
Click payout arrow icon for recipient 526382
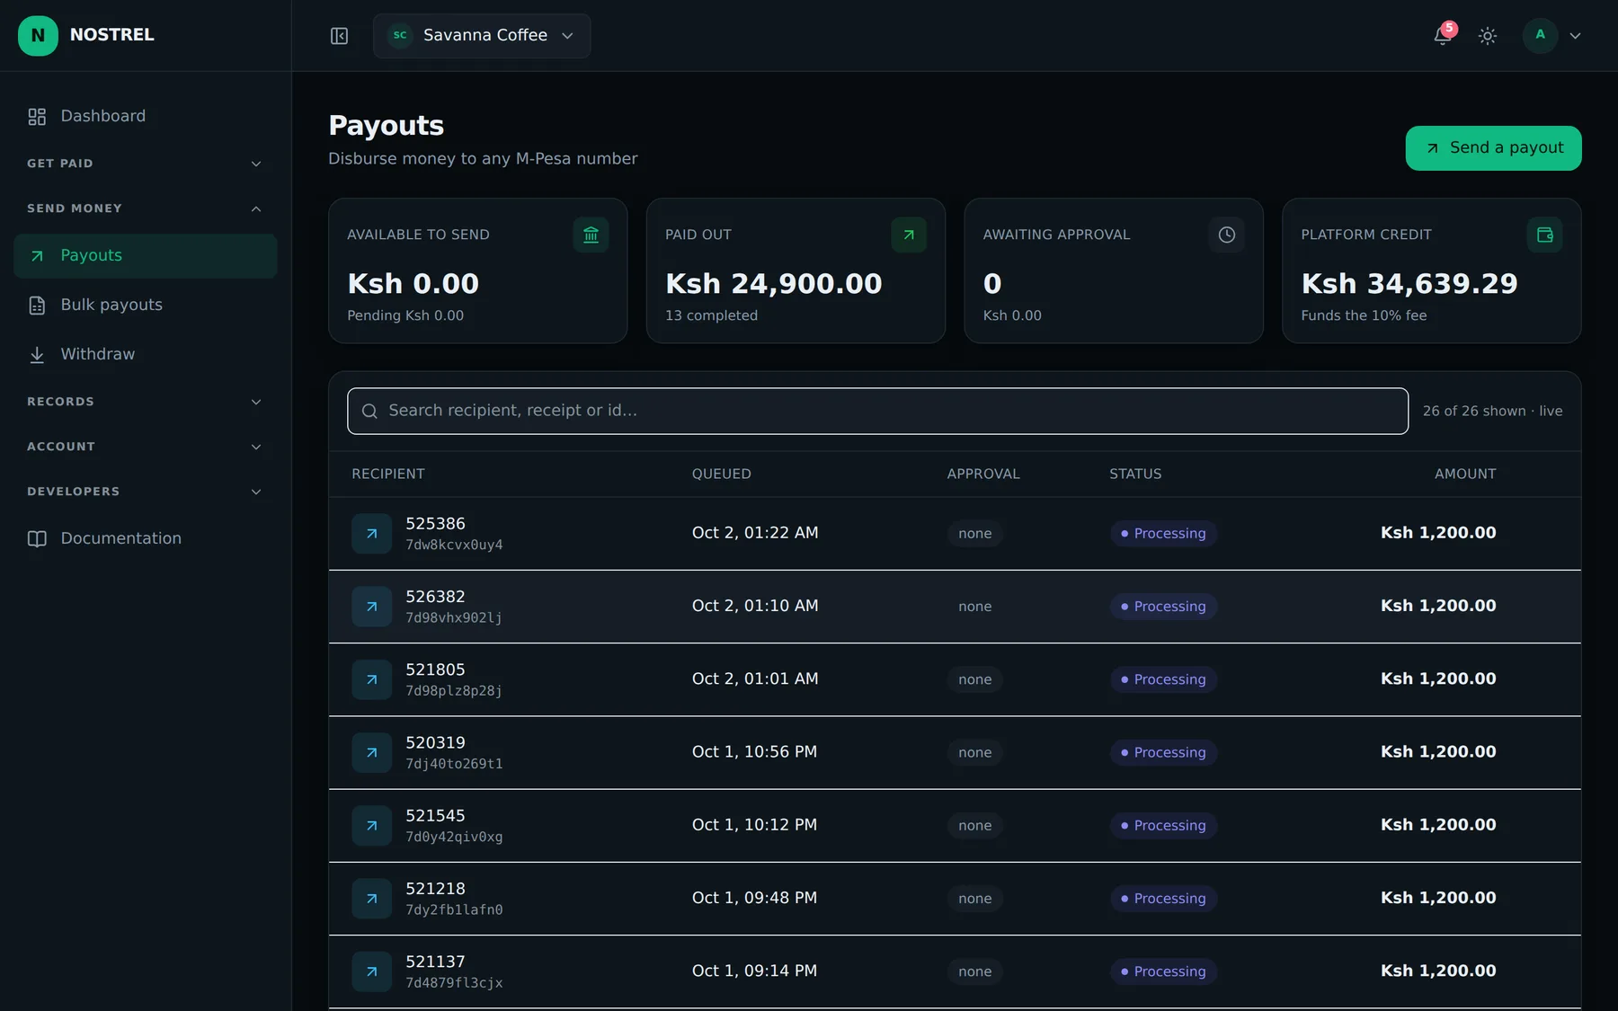tap(371, 607)
